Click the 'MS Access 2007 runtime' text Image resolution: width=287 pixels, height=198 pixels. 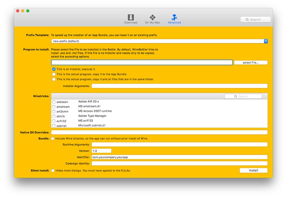pyautogui.click(x=95, y=111)
